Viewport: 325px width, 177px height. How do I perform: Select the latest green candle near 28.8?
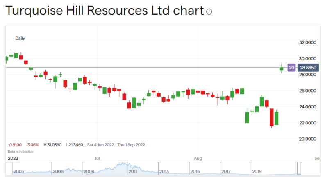[281, 69]
